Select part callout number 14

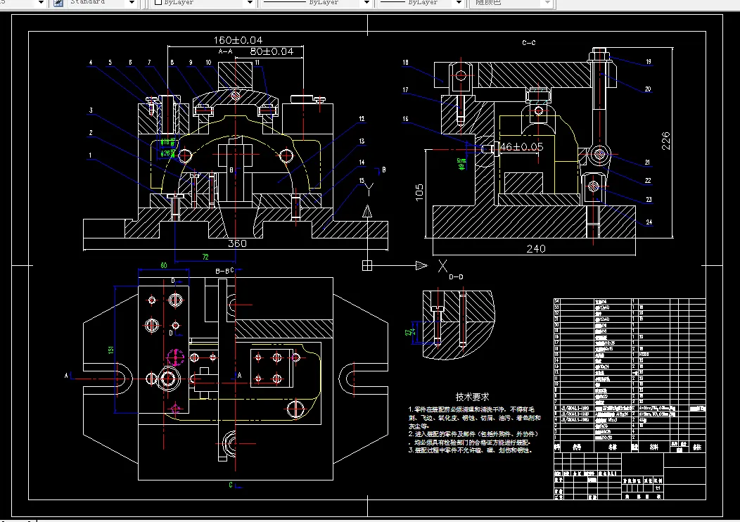(362, 163)
